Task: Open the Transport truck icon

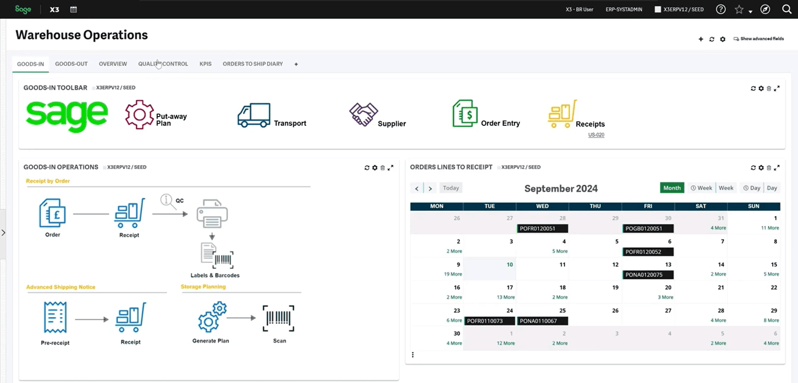Action: 254,115
